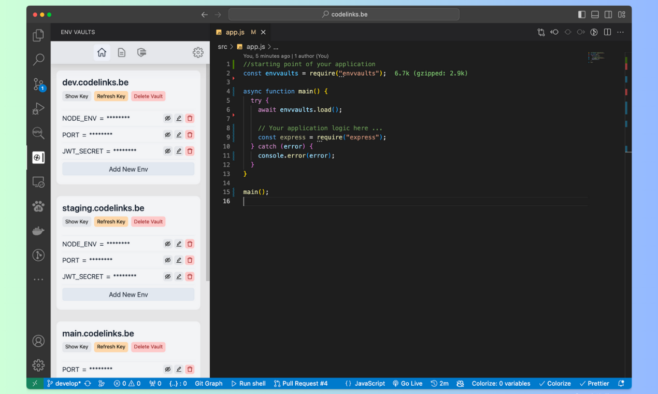Open the paw extension icon in activity bar

[x=38, y=206]
